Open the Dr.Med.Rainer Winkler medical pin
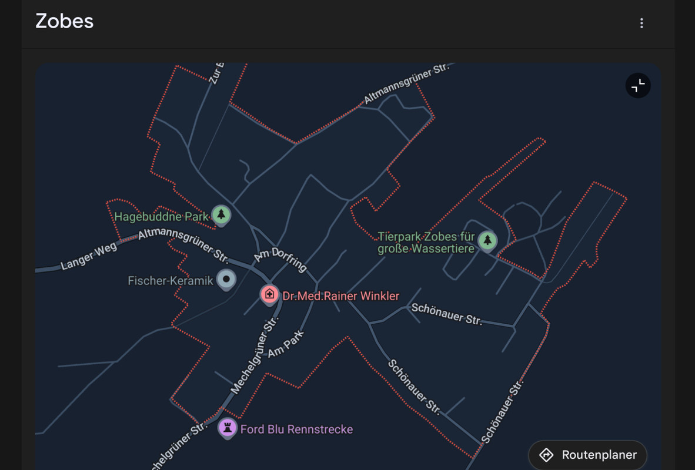The image size is (695, 470). tap(269, 295)
